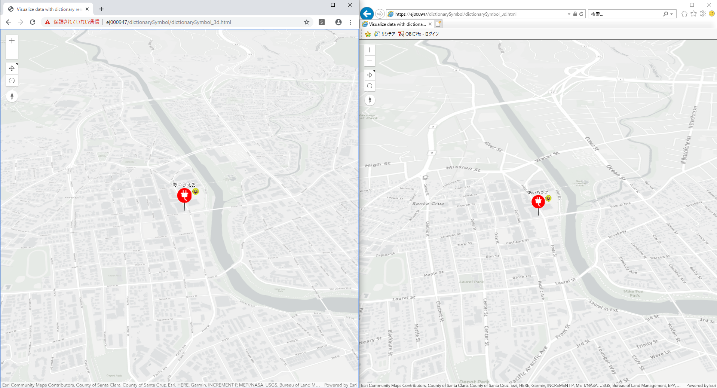
Task: Click 'Powered by Esri' in Chrome map
Action: [x=340, y=385]
